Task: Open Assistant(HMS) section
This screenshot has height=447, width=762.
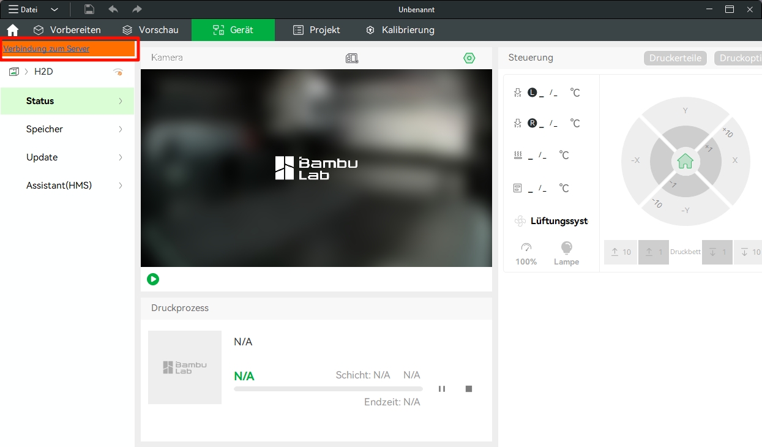Action: [67, 186]
